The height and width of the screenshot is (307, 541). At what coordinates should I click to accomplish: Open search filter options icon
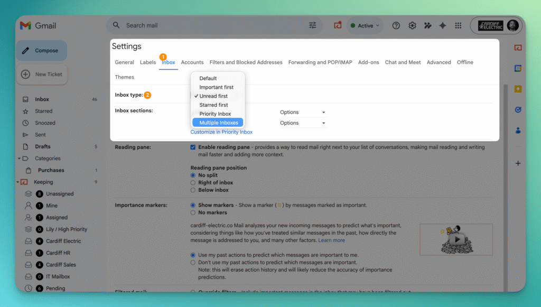(x=313, y=25)
